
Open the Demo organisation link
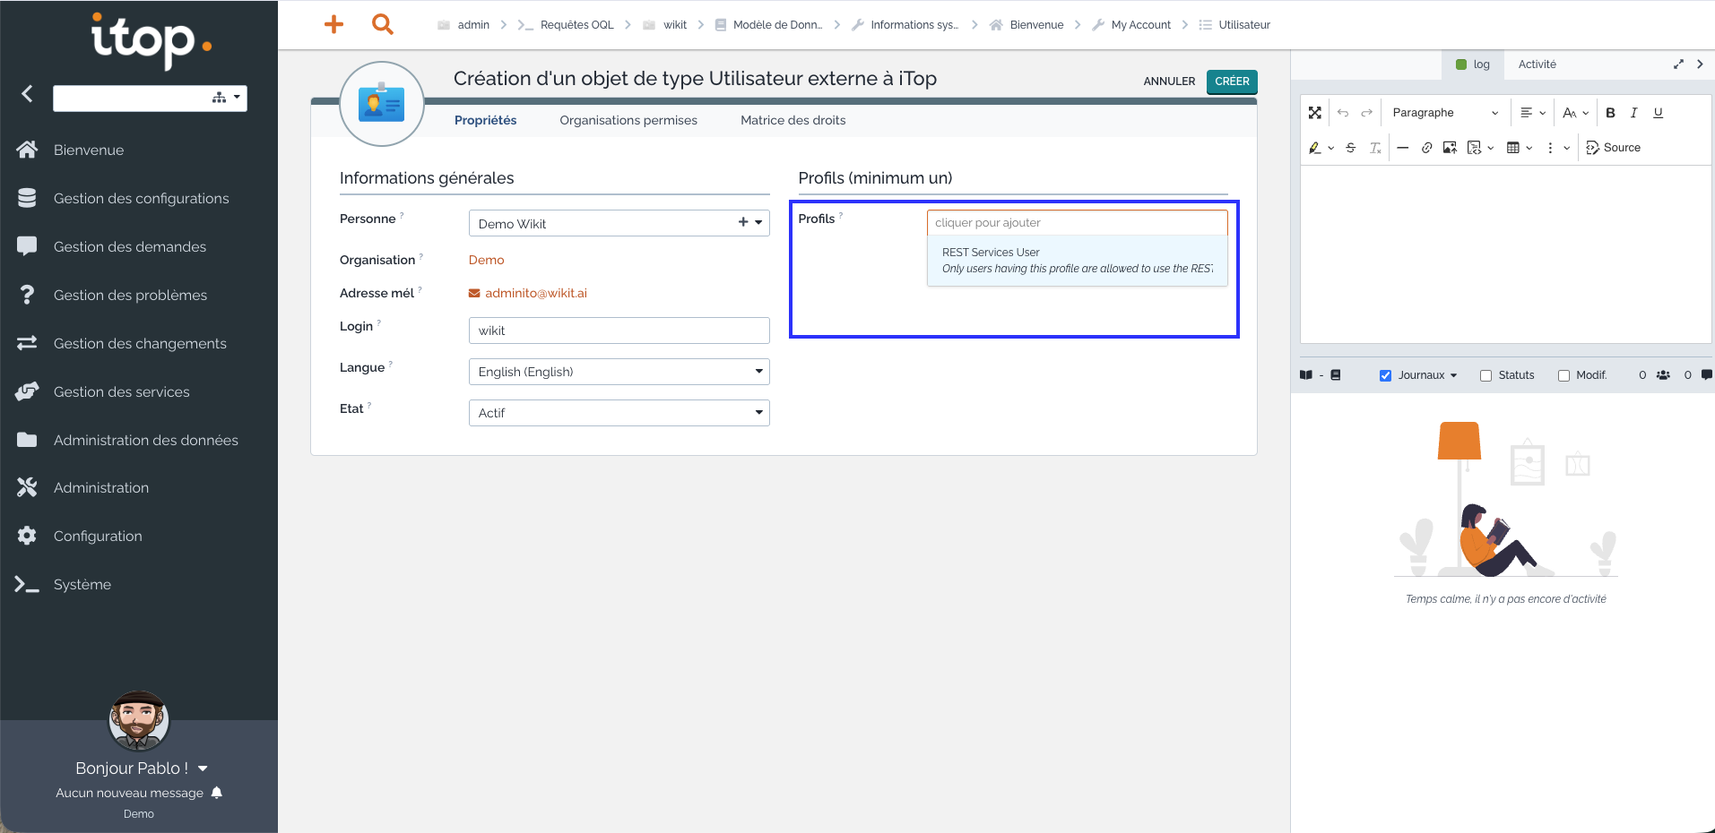pos(486,260)
